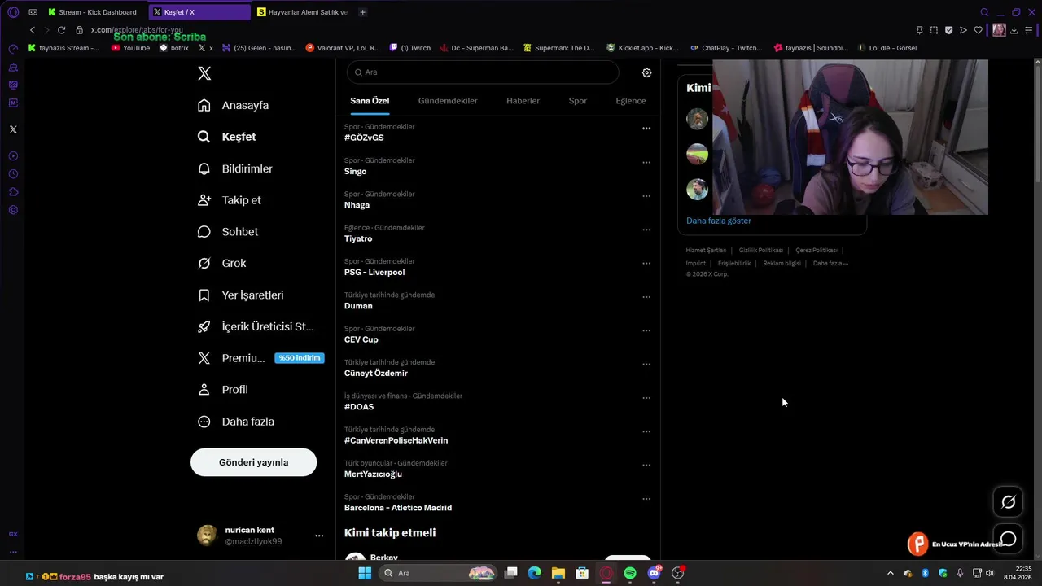Viewport: 1042px width, 586px height.
Task: Open more options for #GÖZvGS trend
Action: (x=646, y=129)
